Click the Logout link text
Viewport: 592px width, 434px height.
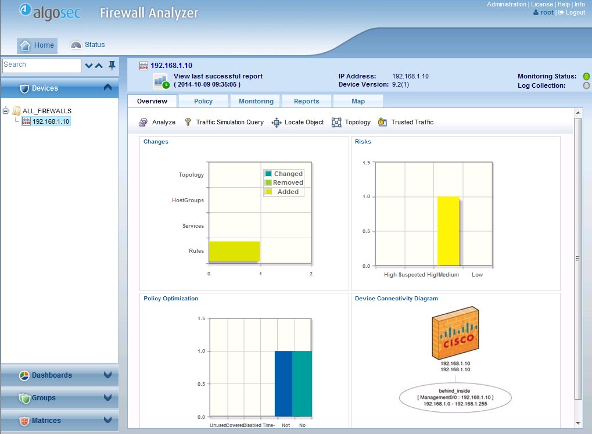(x=575, y=12)
